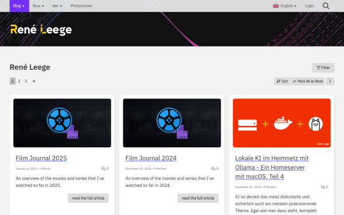Open the three-dot more options button
The width and height of the screenshot is (344, 215).
point(330,81)
